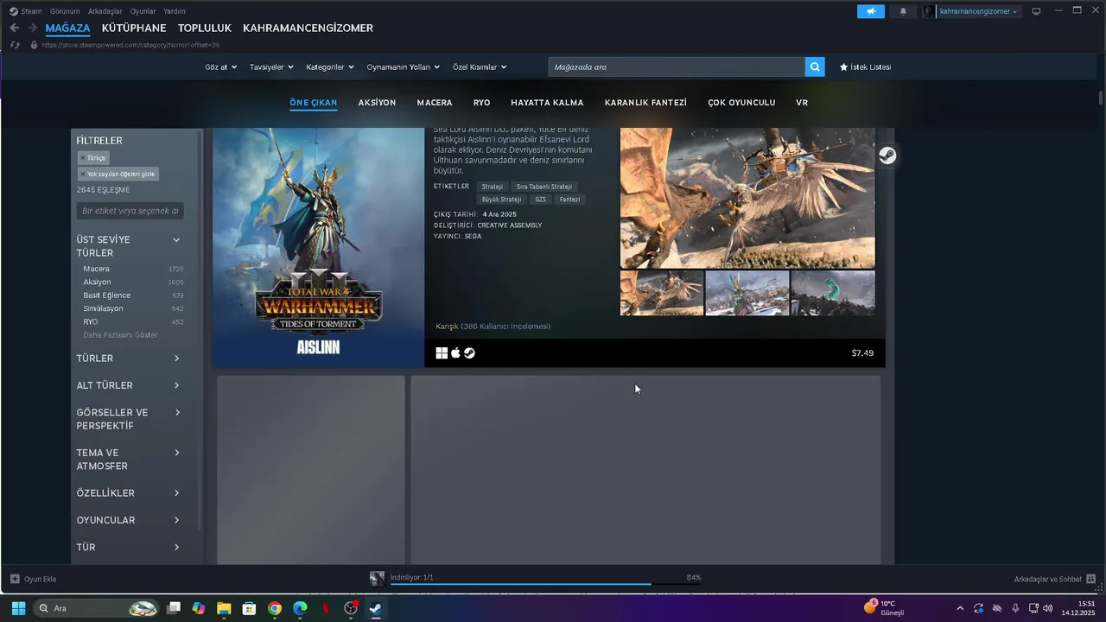Screen dimensions: 1106x622
Task: Open the notifications bell
Action: coord(903,11)
